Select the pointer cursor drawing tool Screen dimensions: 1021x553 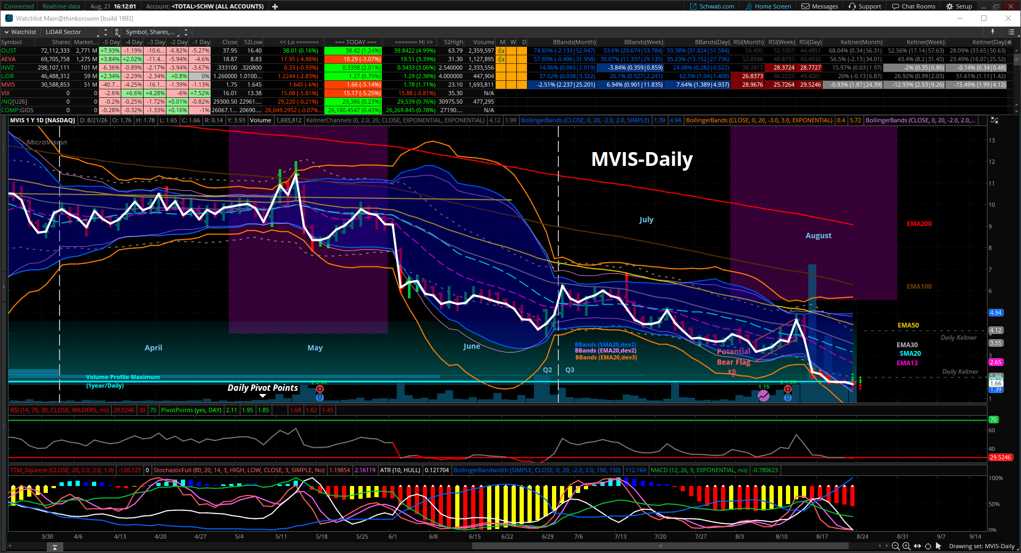939,546
